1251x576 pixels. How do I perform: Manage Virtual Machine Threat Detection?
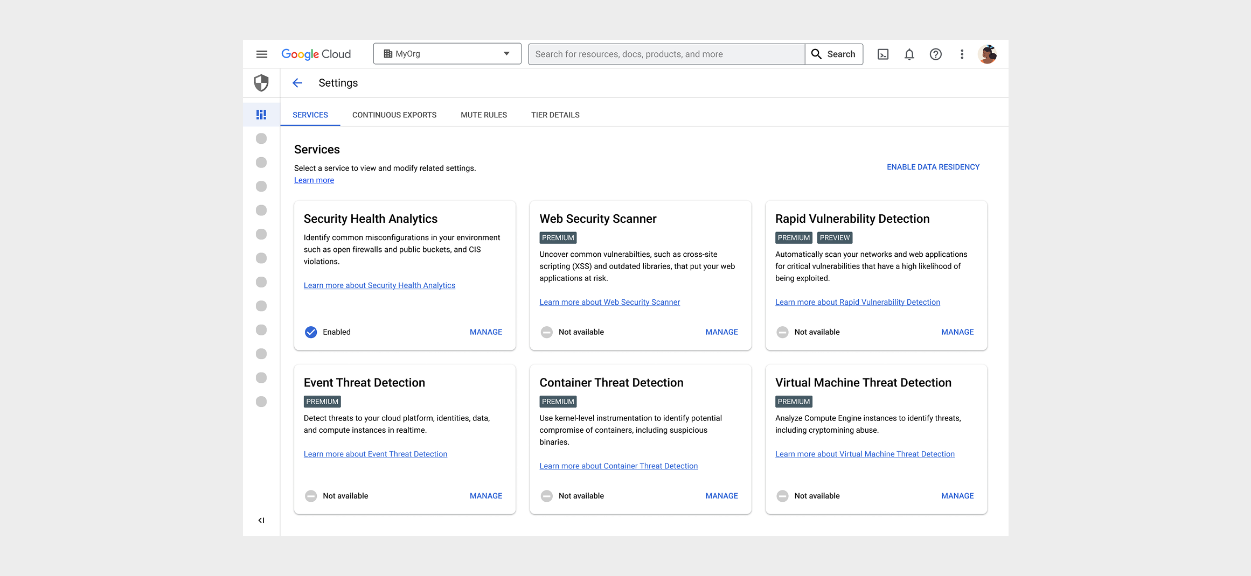tap(957, 496)
